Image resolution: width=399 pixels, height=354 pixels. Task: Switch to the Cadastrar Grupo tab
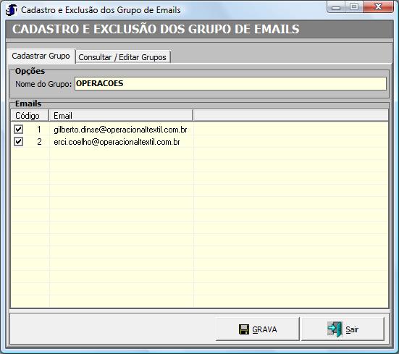[x=41, y=56]
